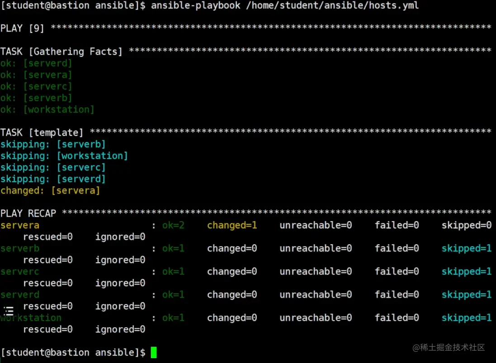Click the PLAY [9] header line
The image size is (496, 363).
point(22,28)
